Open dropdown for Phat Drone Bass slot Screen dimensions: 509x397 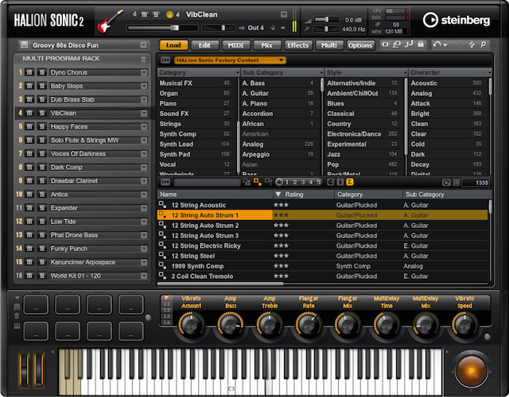coord(144,235)
